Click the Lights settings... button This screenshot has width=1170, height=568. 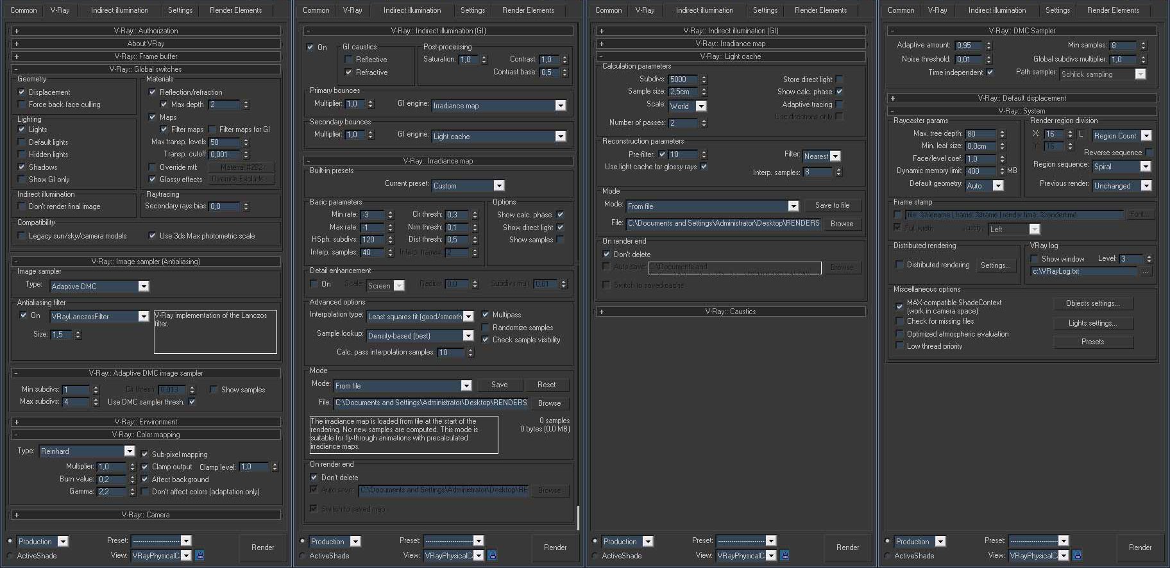tap(1093, 323)
